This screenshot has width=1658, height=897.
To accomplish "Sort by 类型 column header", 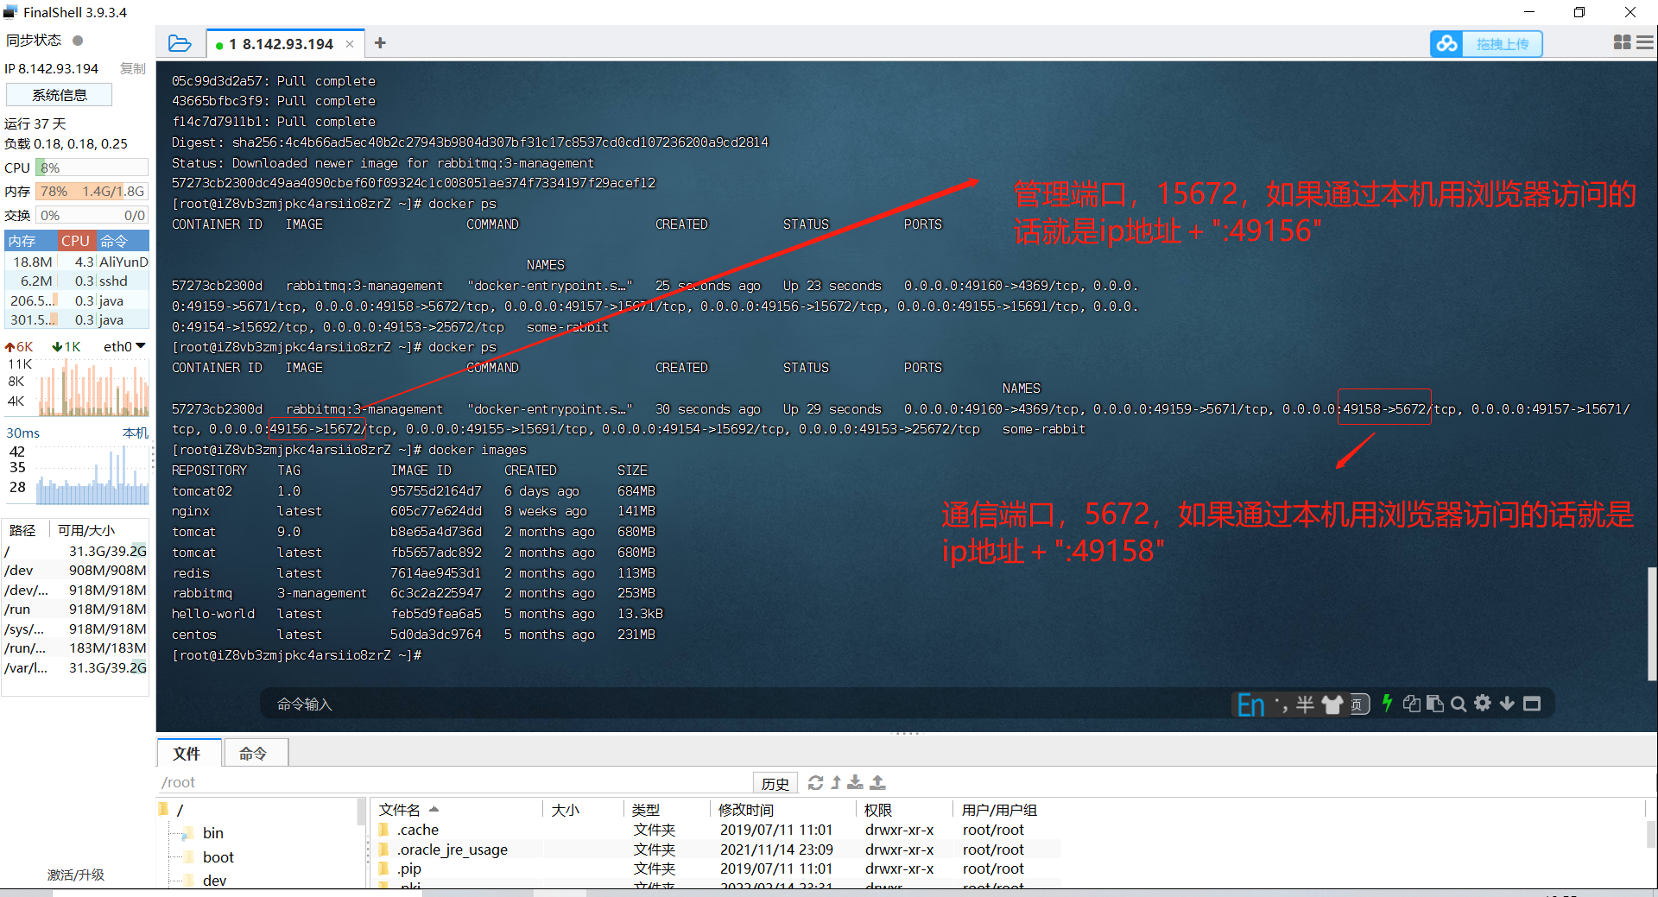I will (666, 810).
